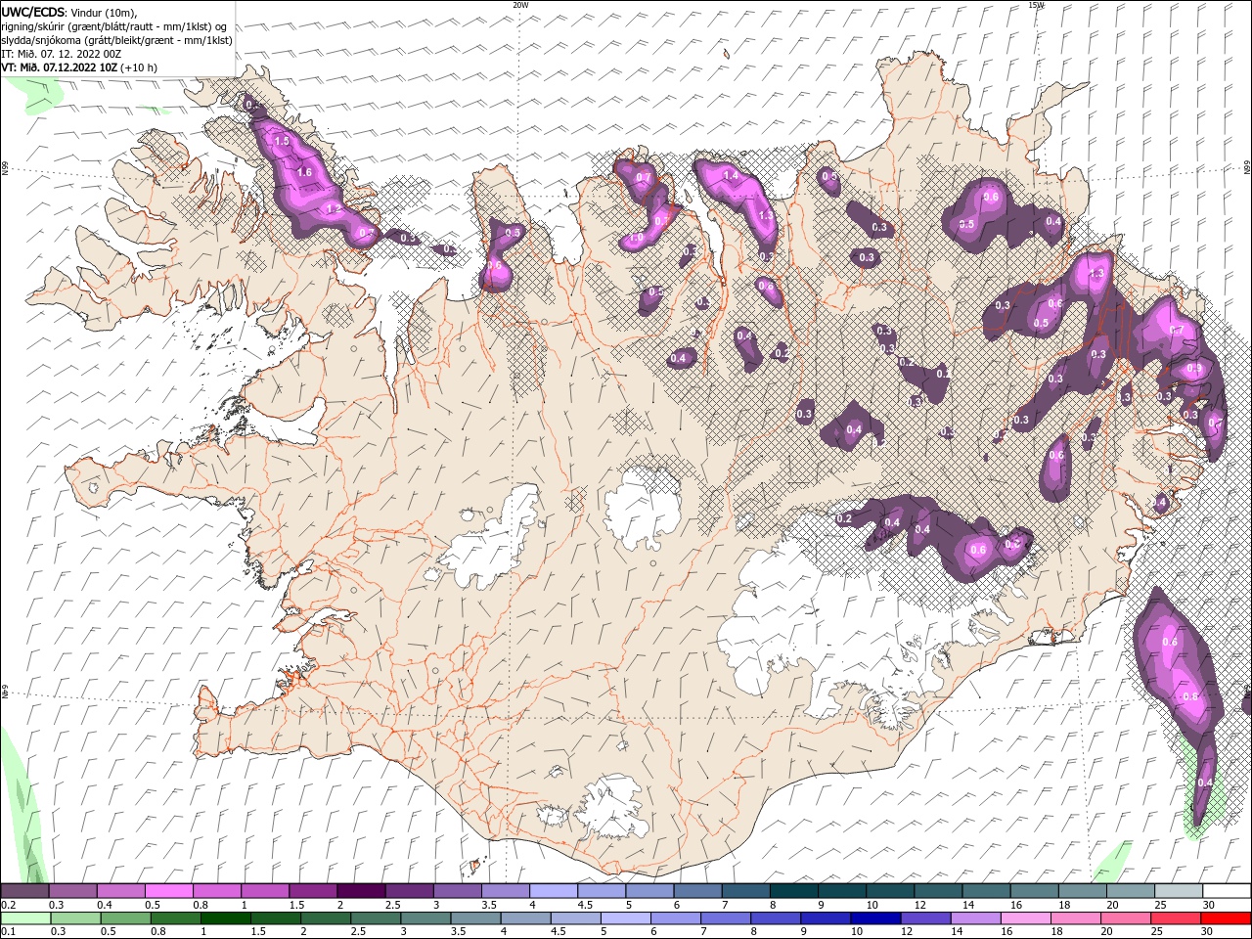Click the 1.2 snowfall value on the map
1252x939 pixels.
click(x=333, y=208)
